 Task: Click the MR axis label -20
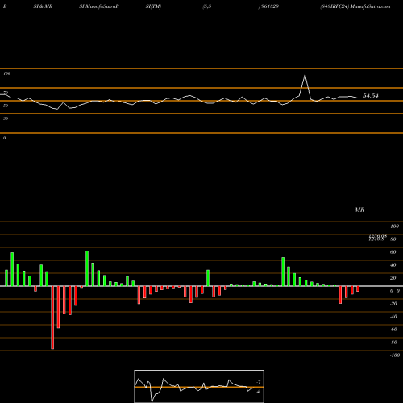pos(393,304)
